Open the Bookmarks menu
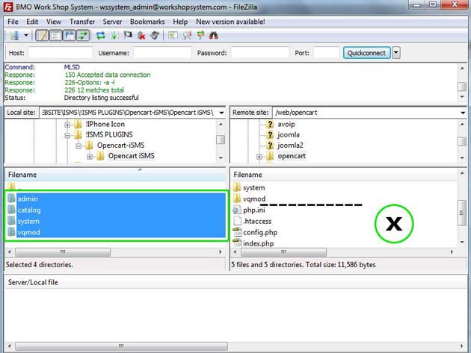This screenshot has width=471, height=353. [x=147, y=22]
